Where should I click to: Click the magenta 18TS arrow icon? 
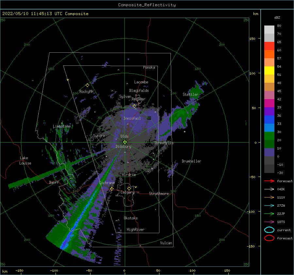coord(269,222)
